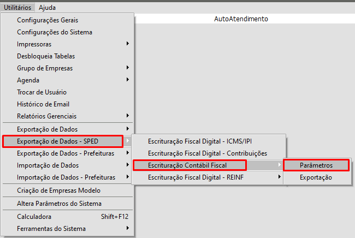Launch the Calculadora
355x238 pixels.
click(68, 217)
